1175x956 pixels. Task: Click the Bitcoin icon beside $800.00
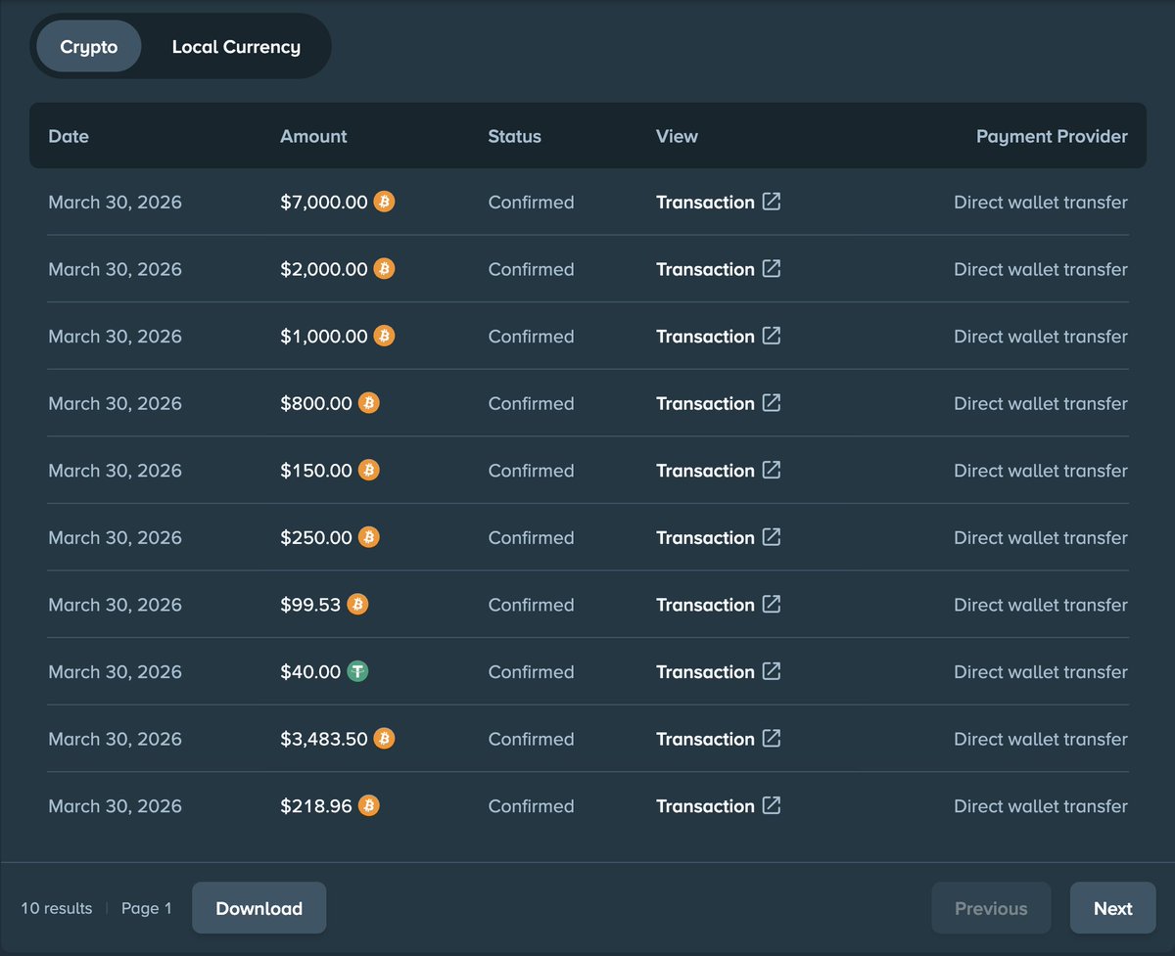(369, 403)
